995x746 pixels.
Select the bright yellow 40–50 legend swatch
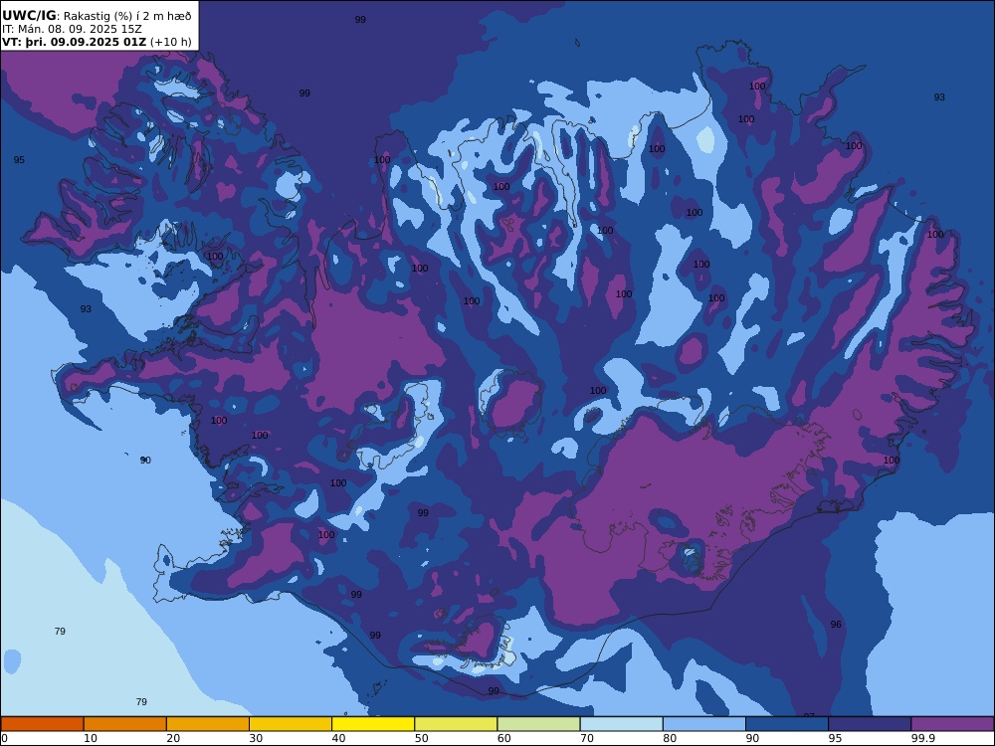coord(373,724)
